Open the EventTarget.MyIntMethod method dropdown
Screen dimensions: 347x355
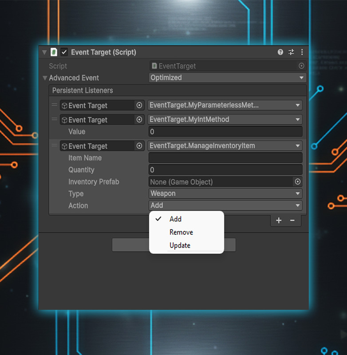click(x=225, y=119)
